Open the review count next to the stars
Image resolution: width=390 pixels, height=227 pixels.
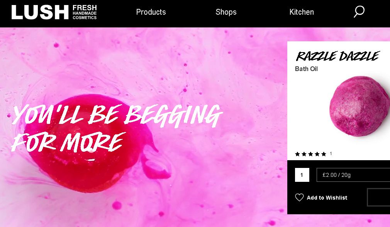pos(331,154)
